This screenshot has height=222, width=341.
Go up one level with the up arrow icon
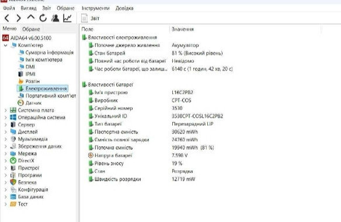point(31,17)
